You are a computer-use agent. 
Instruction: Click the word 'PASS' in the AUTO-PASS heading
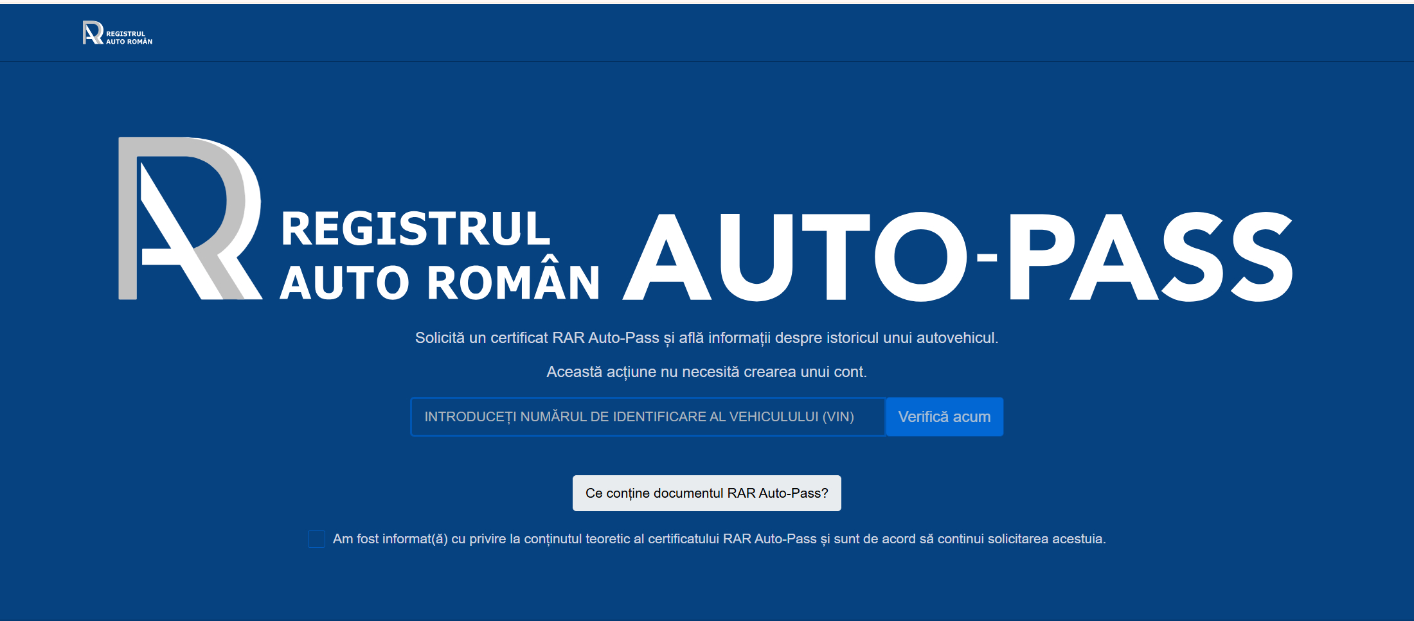[1150, 257]
